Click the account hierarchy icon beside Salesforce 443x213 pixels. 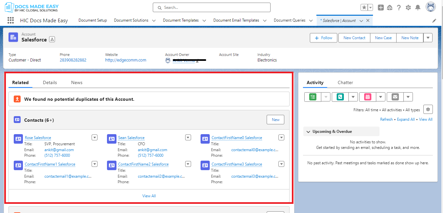pyautogui.click(x=52, y=40)
